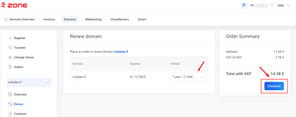Select the Zone+ tab
This screenshot has width=296, height=117.
coord(142,19)
